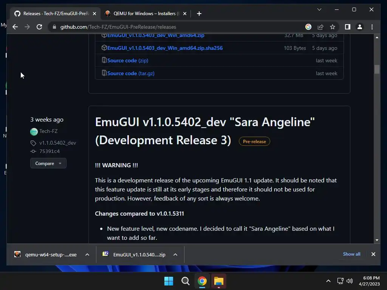Click zip file icon beside Source code (zip)
The width and height of the screenshot is (387, 290).
(104, 60)
